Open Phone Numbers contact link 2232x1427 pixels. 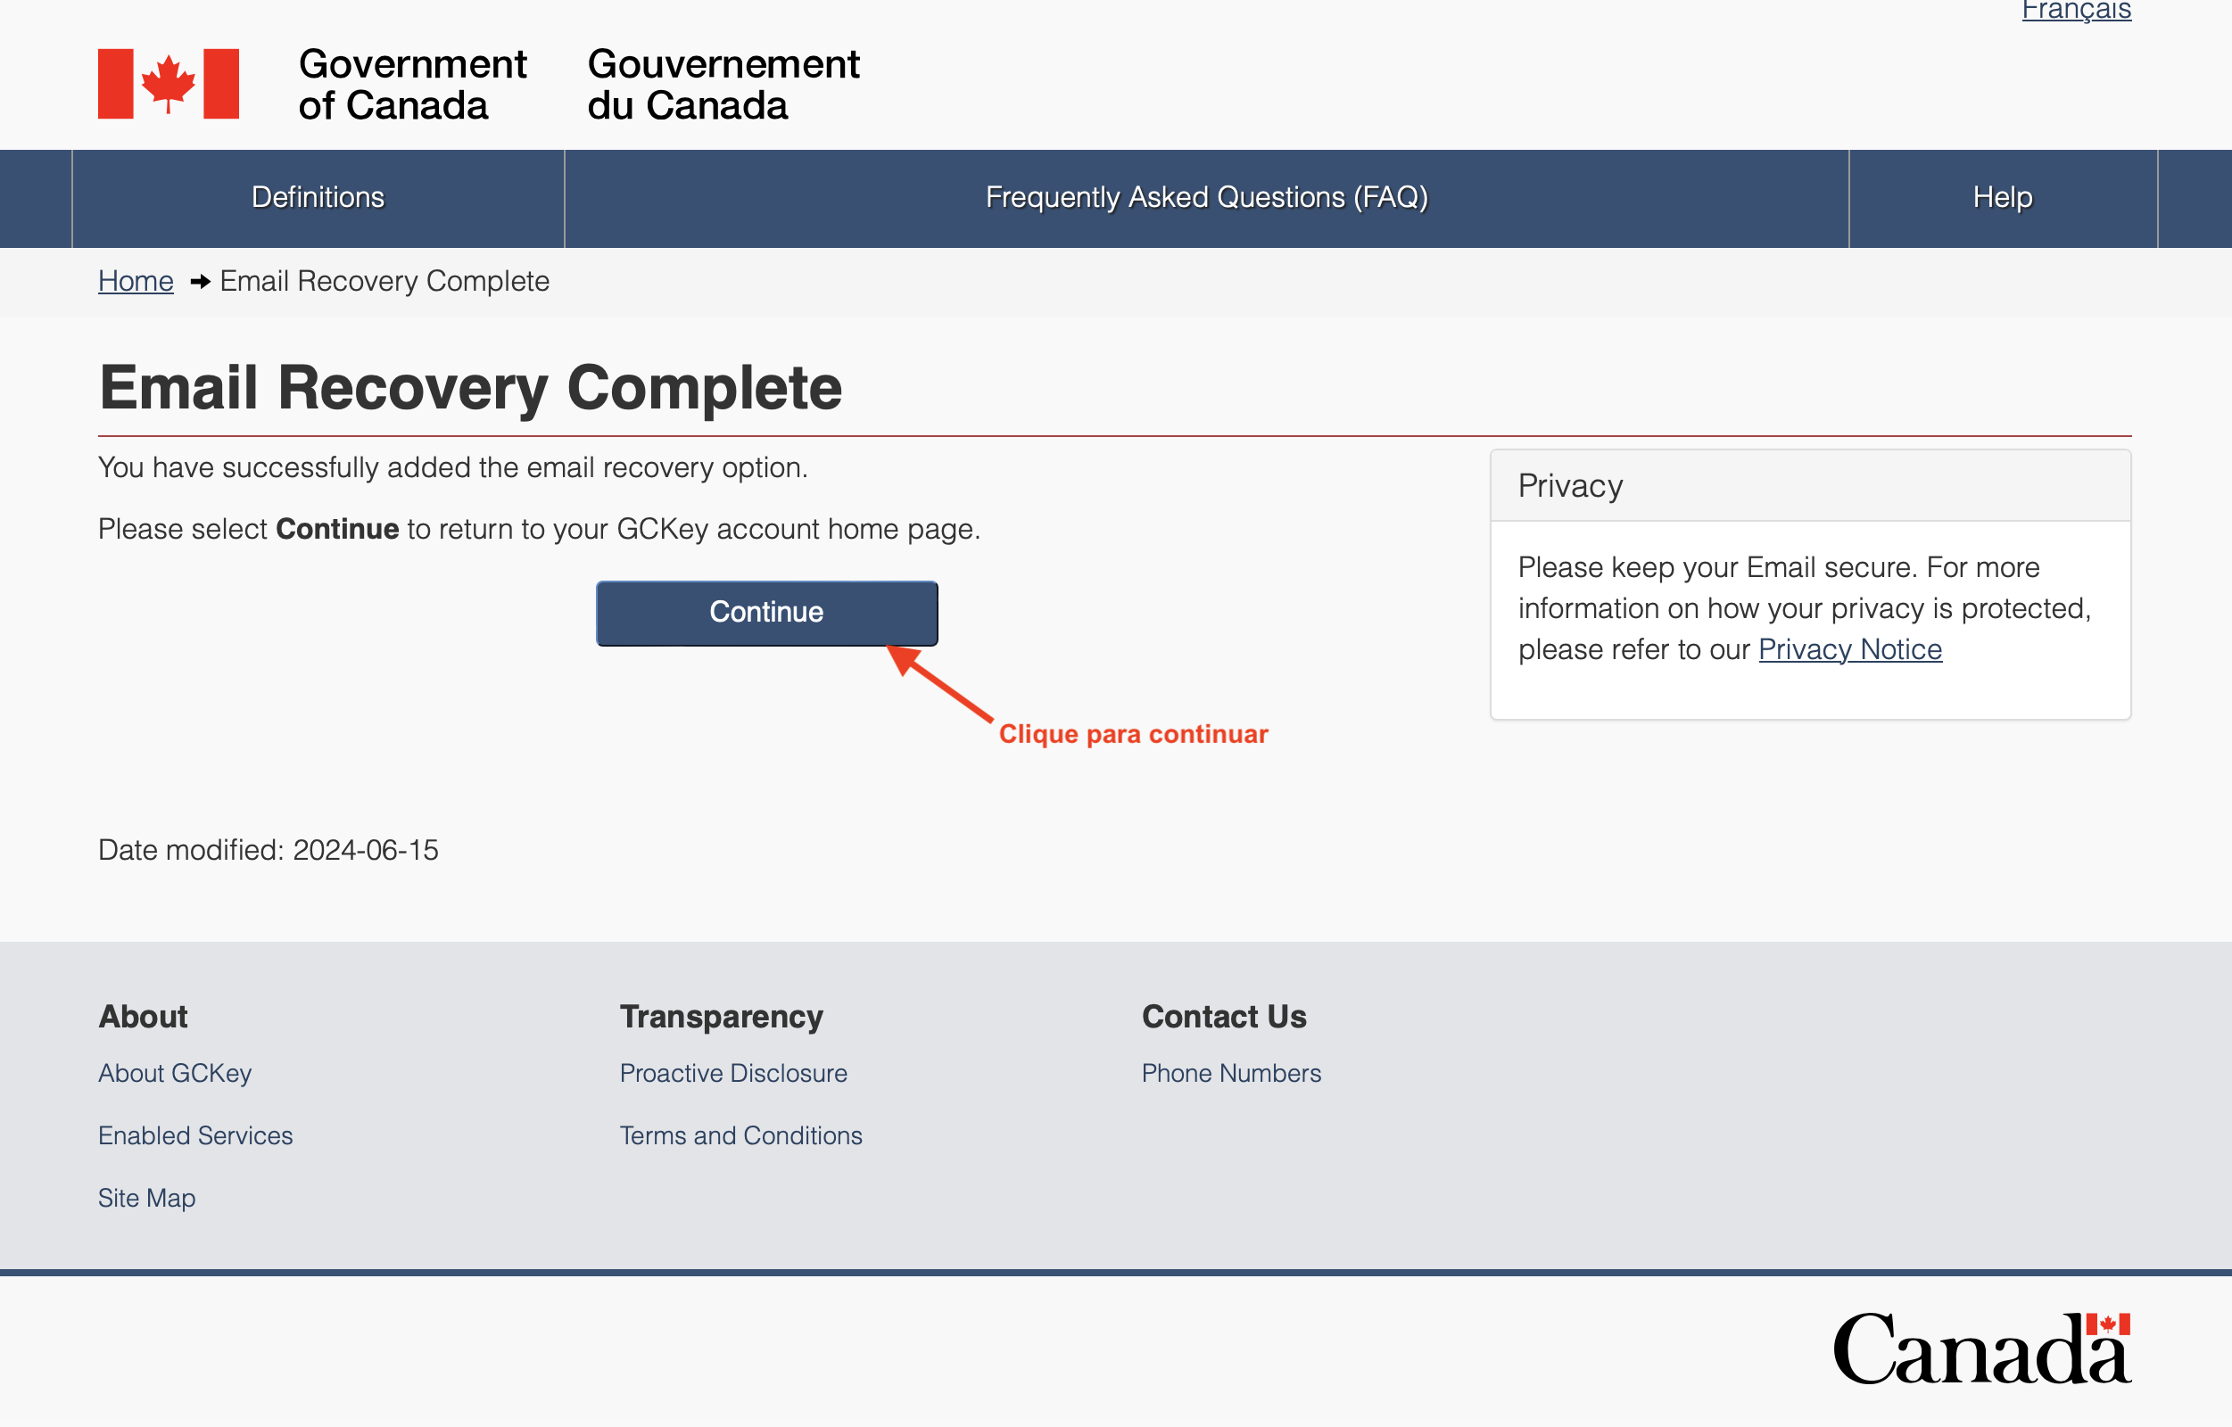pyautogui.click(x=1231, y=1073)
